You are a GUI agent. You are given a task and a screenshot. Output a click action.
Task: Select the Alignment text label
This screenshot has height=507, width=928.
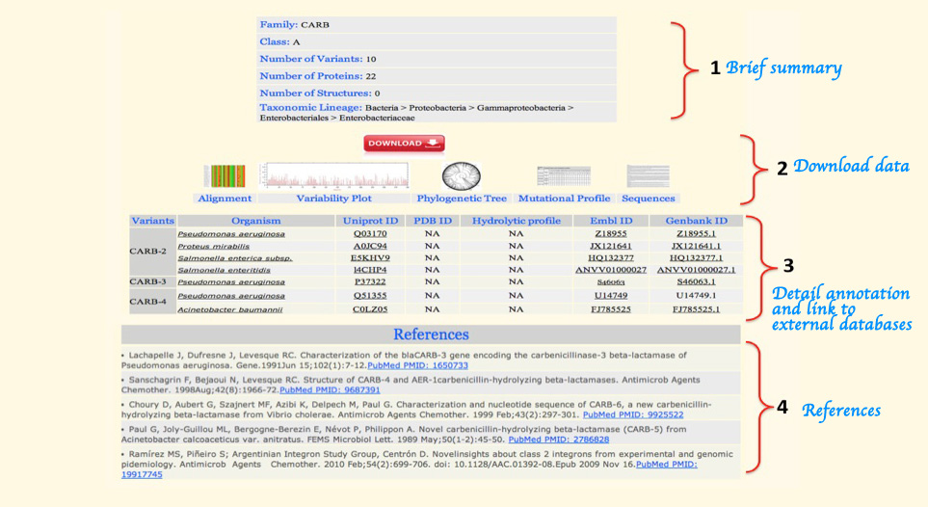coord(225,199)
